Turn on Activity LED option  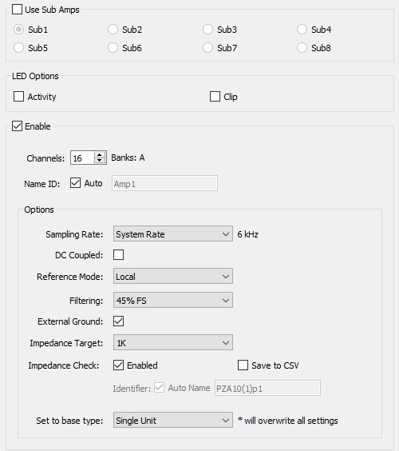[x=18, y=97]
